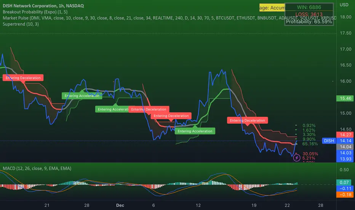Click the purple lightning bolt icon
This screenshot has width=355, height=210.
pyautogui.click(x=297, y=158)
